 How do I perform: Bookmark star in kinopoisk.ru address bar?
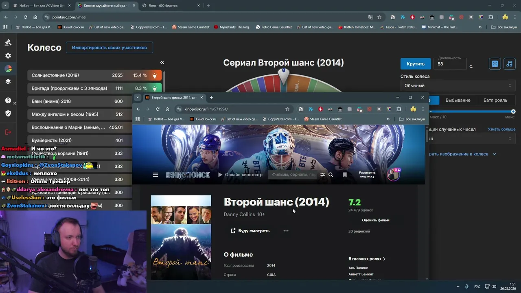pos(287,109)
